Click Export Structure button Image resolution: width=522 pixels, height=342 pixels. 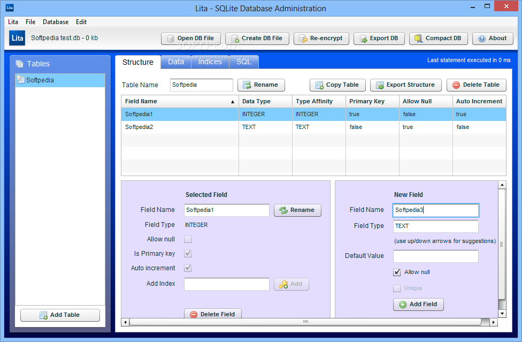[x=405, y=85]
